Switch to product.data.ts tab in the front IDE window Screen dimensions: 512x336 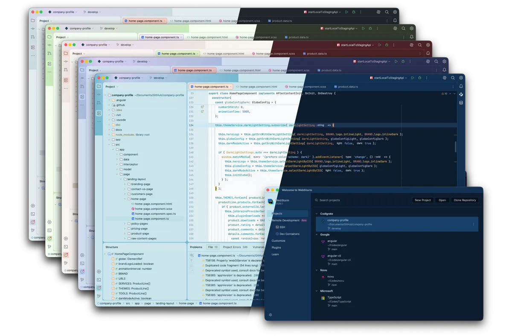pos(346,87)
